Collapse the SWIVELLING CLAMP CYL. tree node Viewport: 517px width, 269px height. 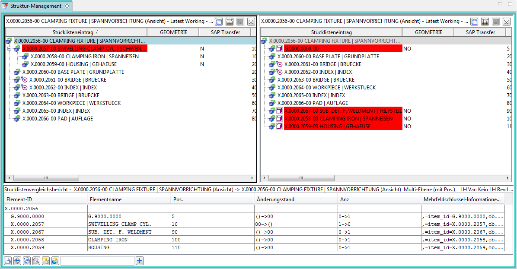9,49
